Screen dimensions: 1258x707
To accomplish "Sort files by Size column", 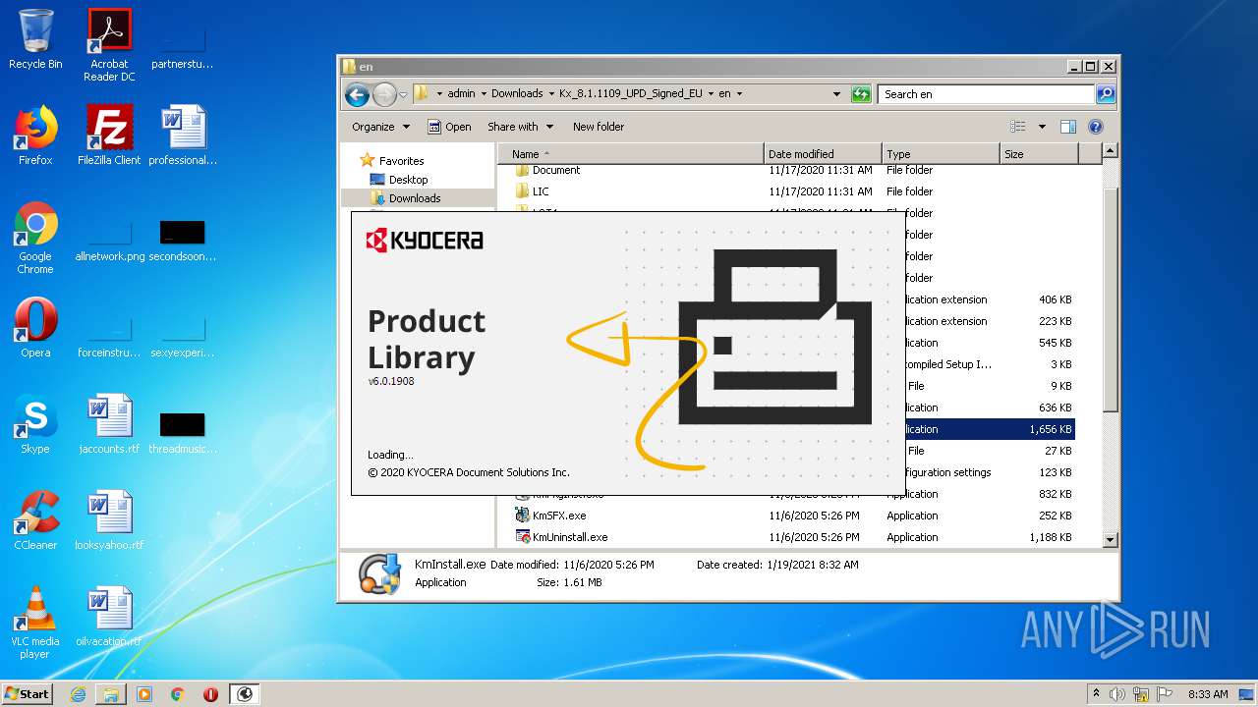I will (x=1039, y=154).
